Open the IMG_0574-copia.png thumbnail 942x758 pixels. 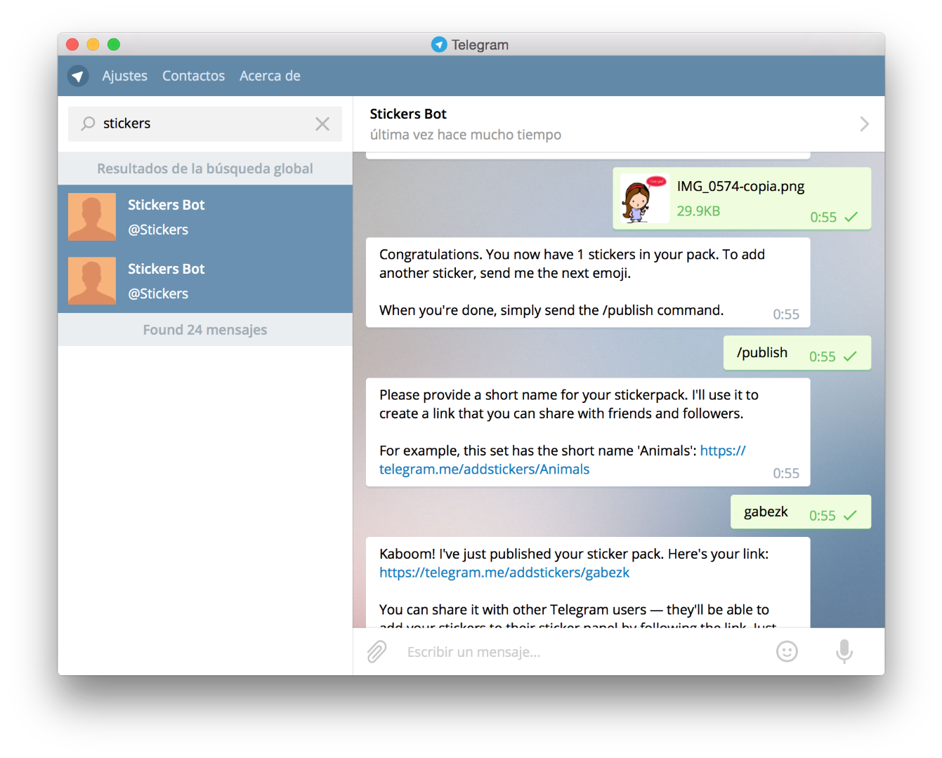[x=645, y=199]
